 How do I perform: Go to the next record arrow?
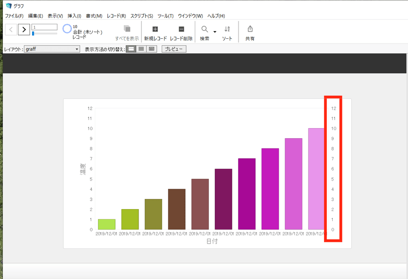click(24, 30)
